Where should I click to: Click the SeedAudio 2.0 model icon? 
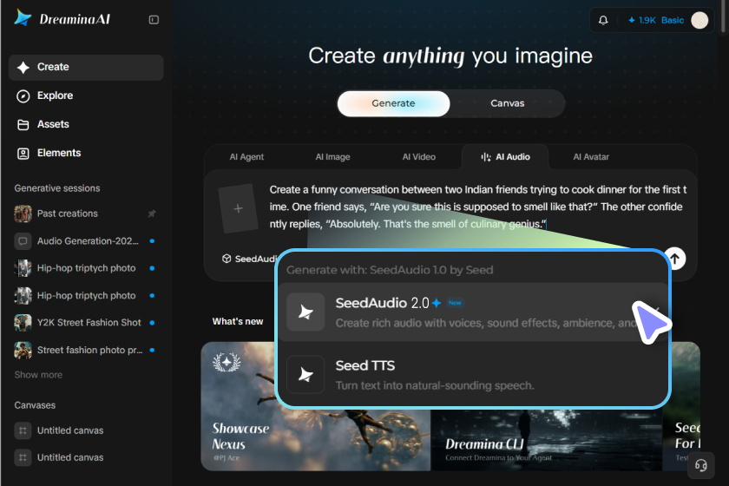305,312
